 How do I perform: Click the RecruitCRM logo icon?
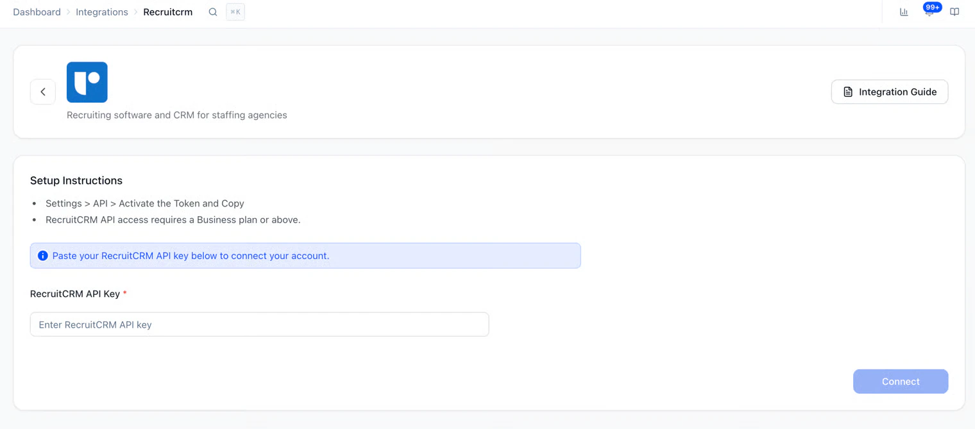[87, 82]
